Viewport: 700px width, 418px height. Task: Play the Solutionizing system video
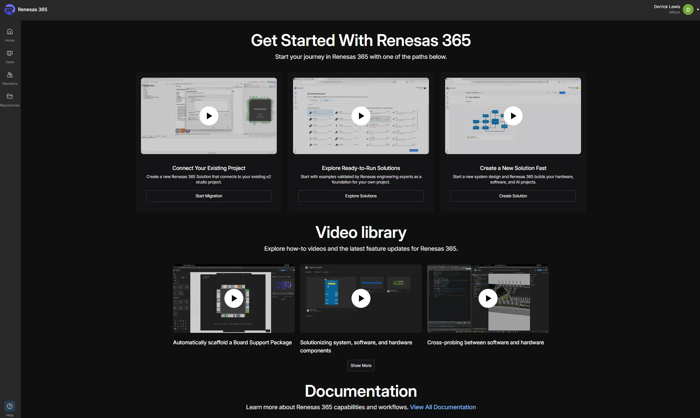[361, 298]
